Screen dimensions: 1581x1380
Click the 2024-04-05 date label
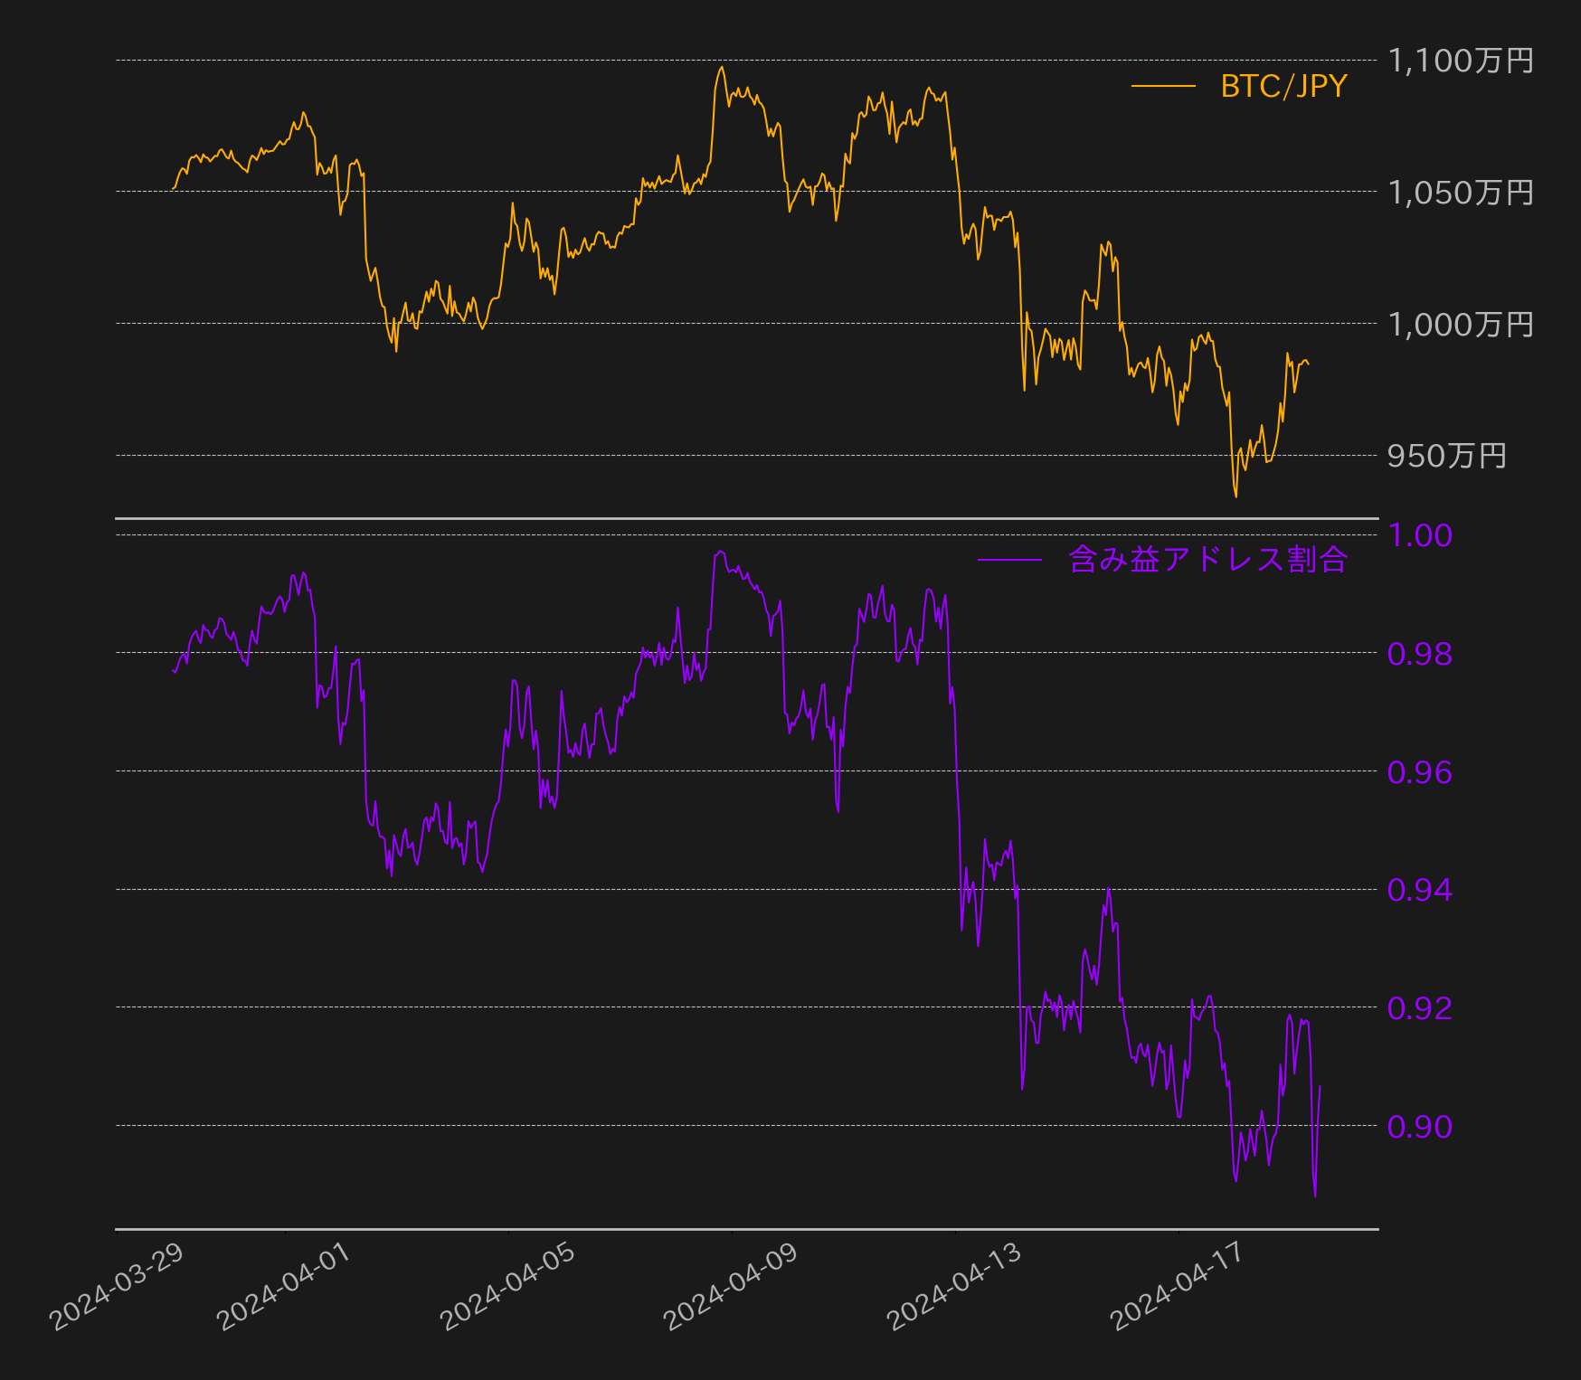[x=506, y=1286]
